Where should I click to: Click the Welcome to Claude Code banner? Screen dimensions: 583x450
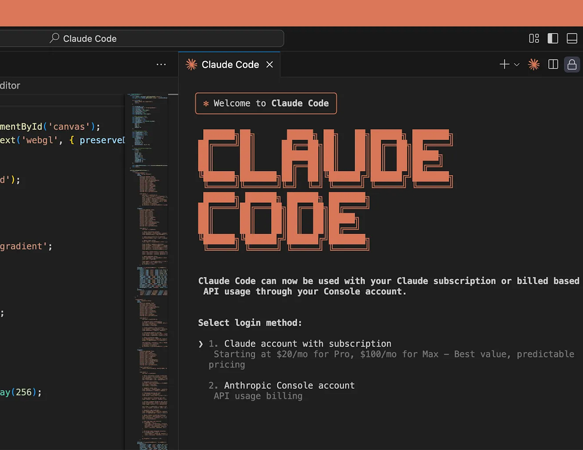[x=266, y=103]
